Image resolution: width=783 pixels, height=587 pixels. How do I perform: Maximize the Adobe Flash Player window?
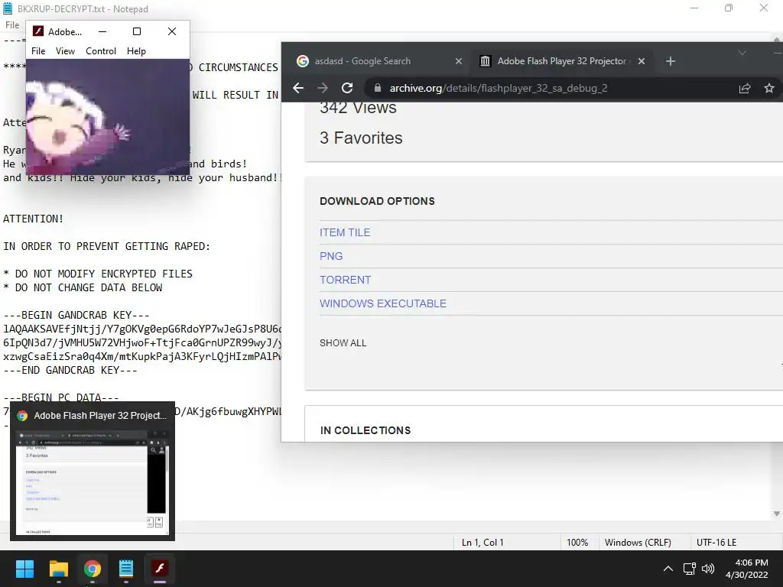coord(137,31)
